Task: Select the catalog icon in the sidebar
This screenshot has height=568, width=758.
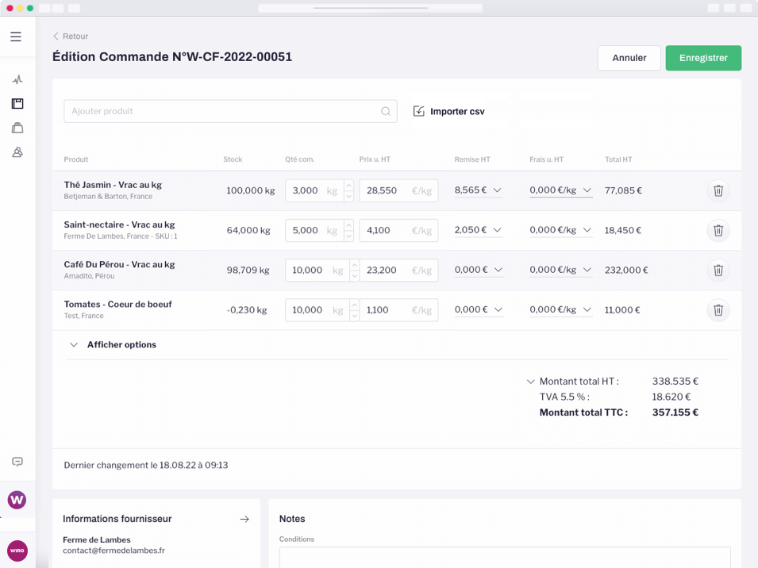Action: 17,103
